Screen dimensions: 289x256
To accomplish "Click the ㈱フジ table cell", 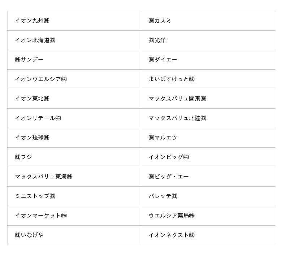I will pos(23,157).
